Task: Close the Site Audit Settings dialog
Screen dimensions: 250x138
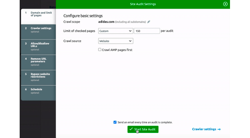Action: [x=225, y=4]
